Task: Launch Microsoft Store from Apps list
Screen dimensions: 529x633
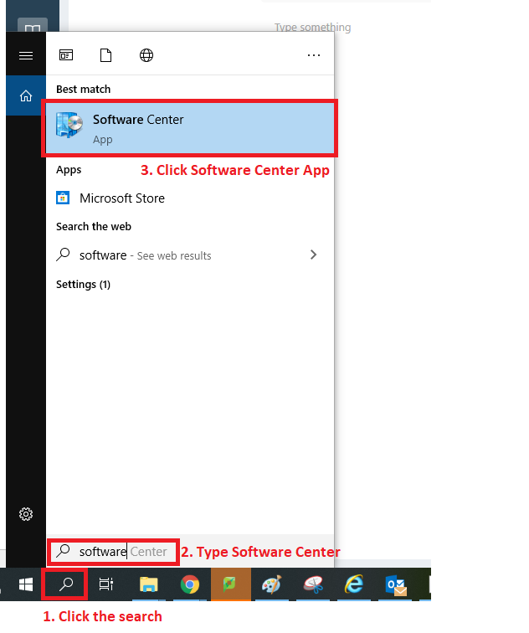Action: pos(190,198)
